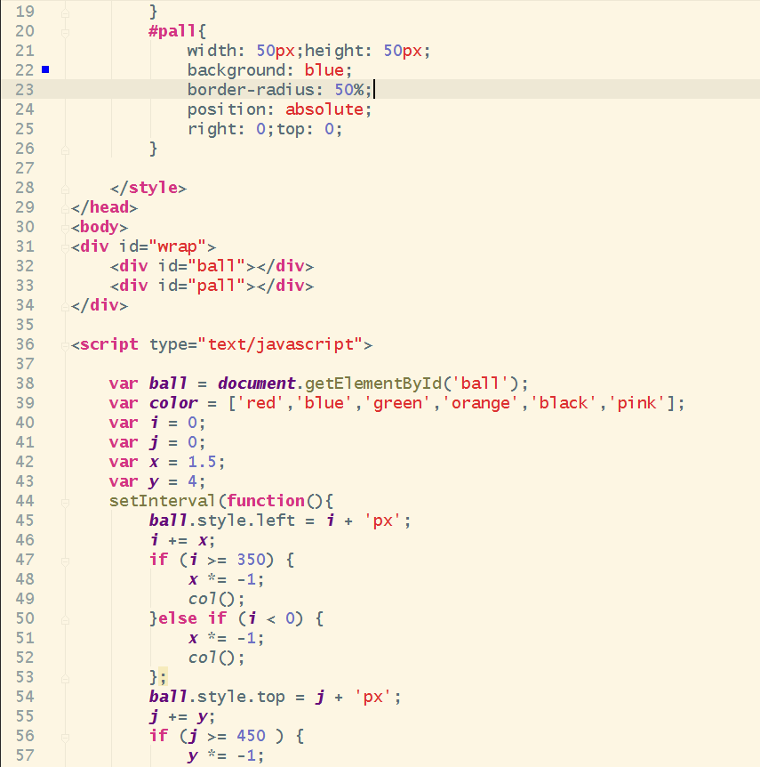760x767 pixels.
Task: Click 'black' in the color array
Action: coord(564,403)
